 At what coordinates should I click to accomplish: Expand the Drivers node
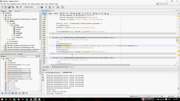coord(4,17)
